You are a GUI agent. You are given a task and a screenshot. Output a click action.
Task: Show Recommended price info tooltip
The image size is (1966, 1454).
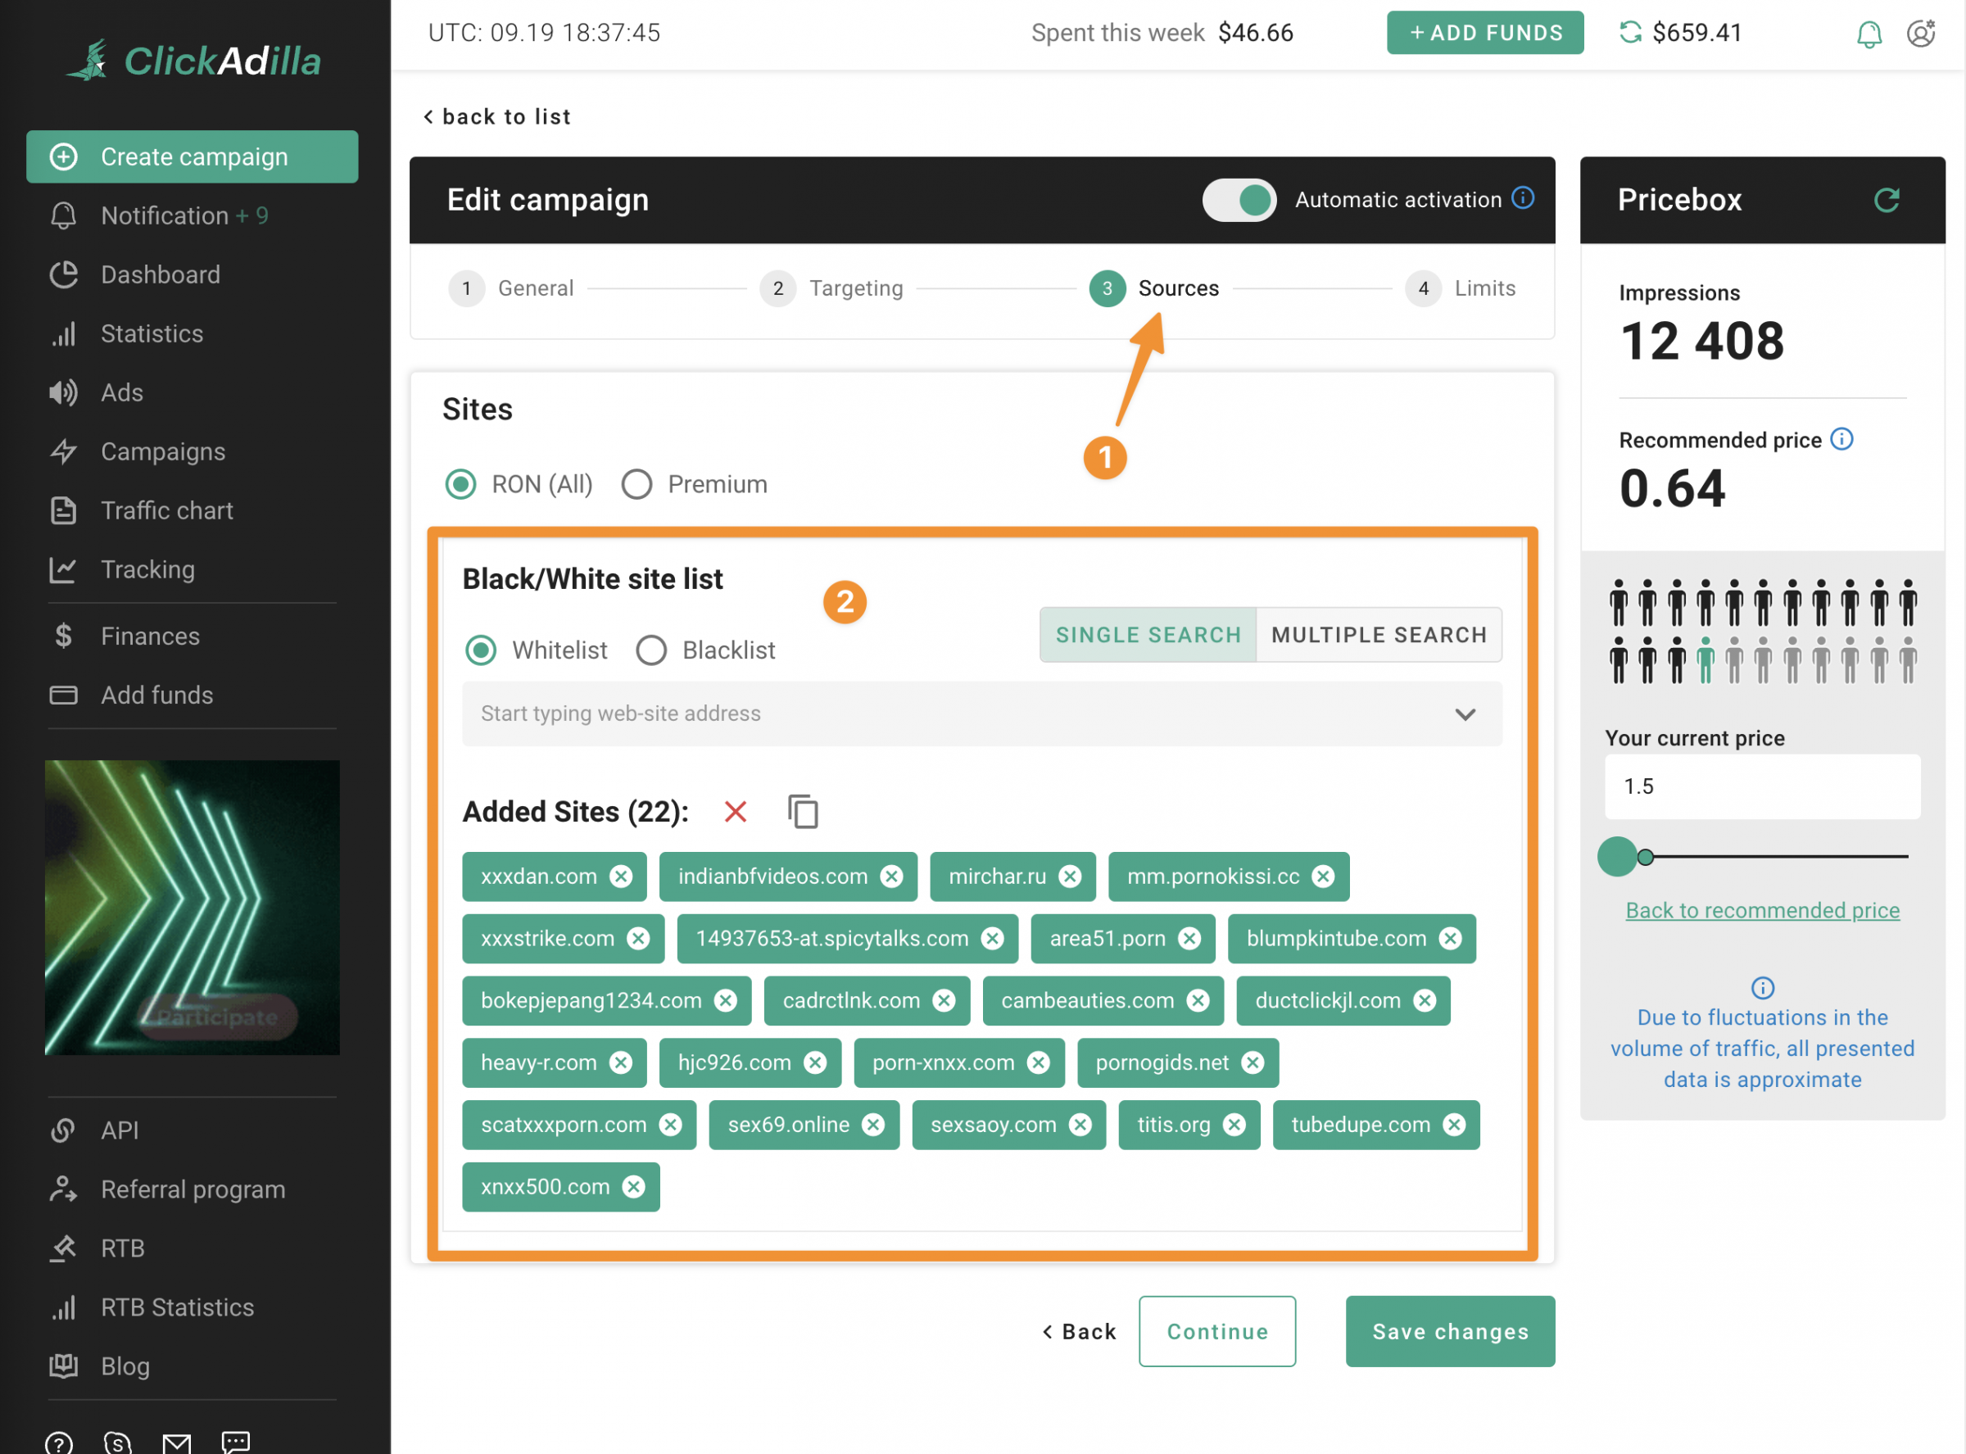point(1841,438)
